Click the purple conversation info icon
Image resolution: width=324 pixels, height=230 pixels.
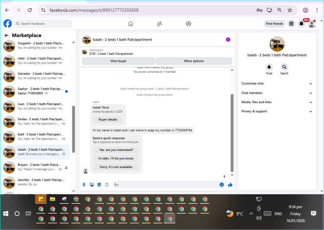(x=228, y=40)
